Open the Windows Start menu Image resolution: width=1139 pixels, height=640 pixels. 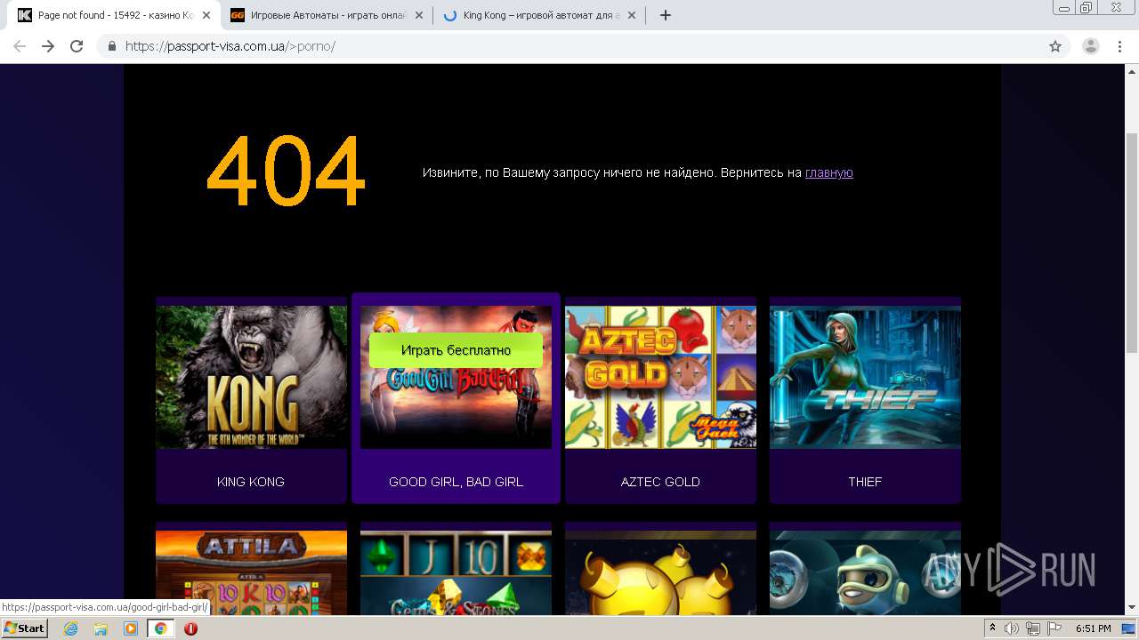click(25, 628)
